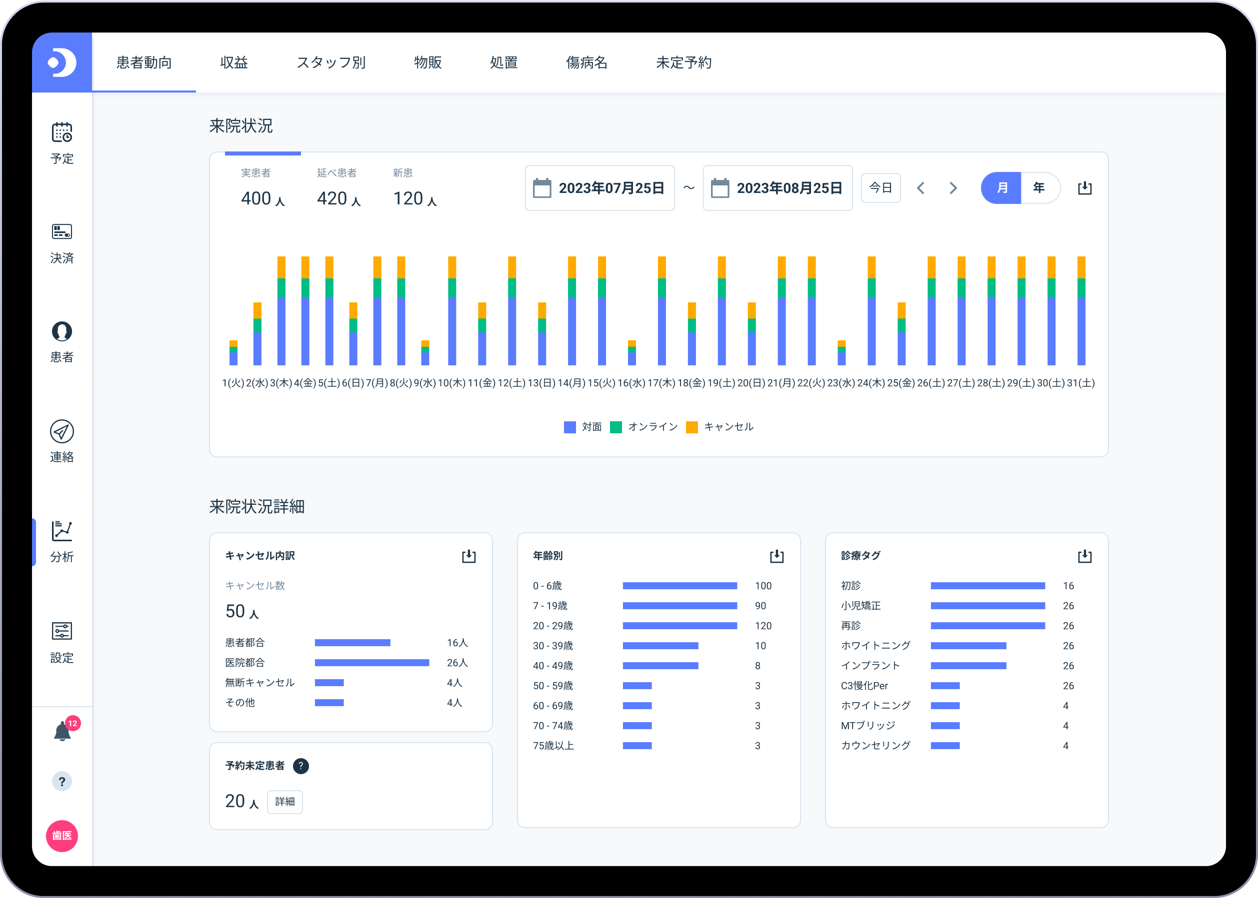
Task: Click the help tooltip beside 予約未定患者
Action: [x=300, y=766]
